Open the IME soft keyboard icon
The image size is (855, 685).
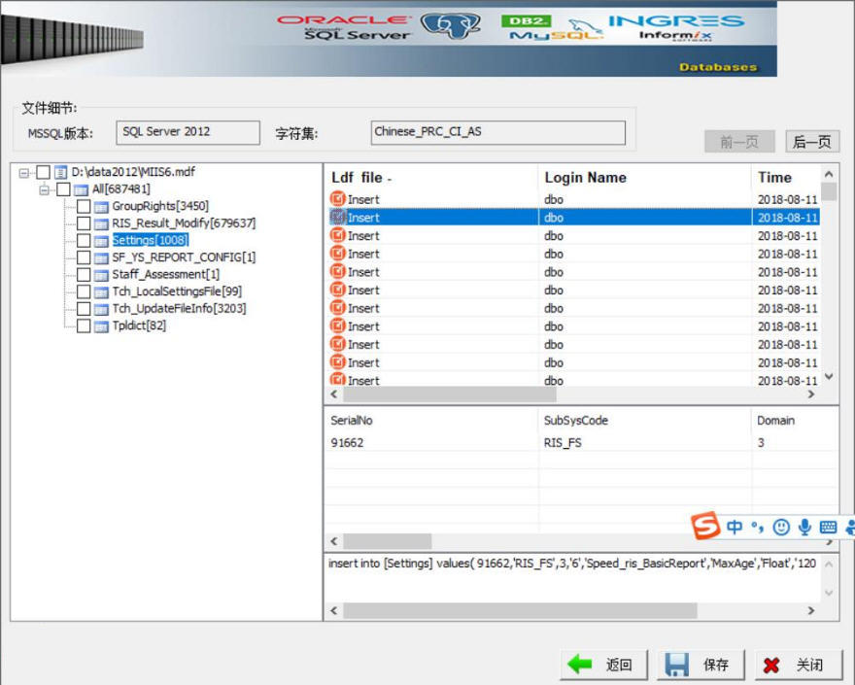click(x=828, y=527)
